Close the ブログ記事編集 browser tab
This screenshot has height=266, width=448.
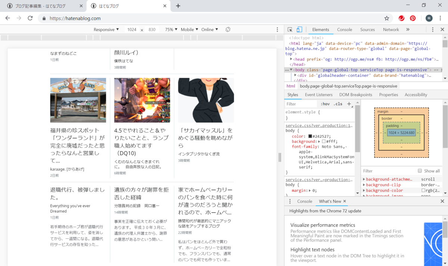(81, 6)
